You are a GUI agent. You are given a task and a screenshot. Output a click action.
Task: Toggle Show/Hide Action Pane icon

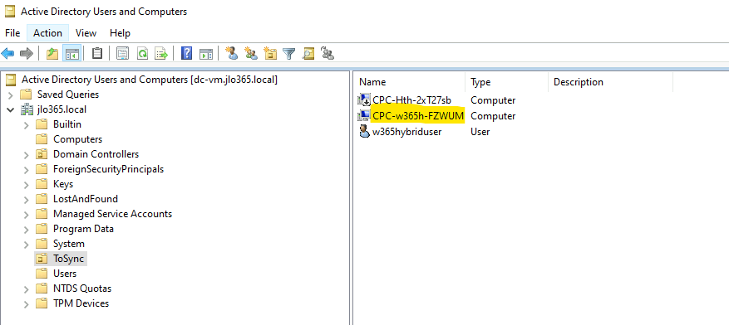[206, 54]
